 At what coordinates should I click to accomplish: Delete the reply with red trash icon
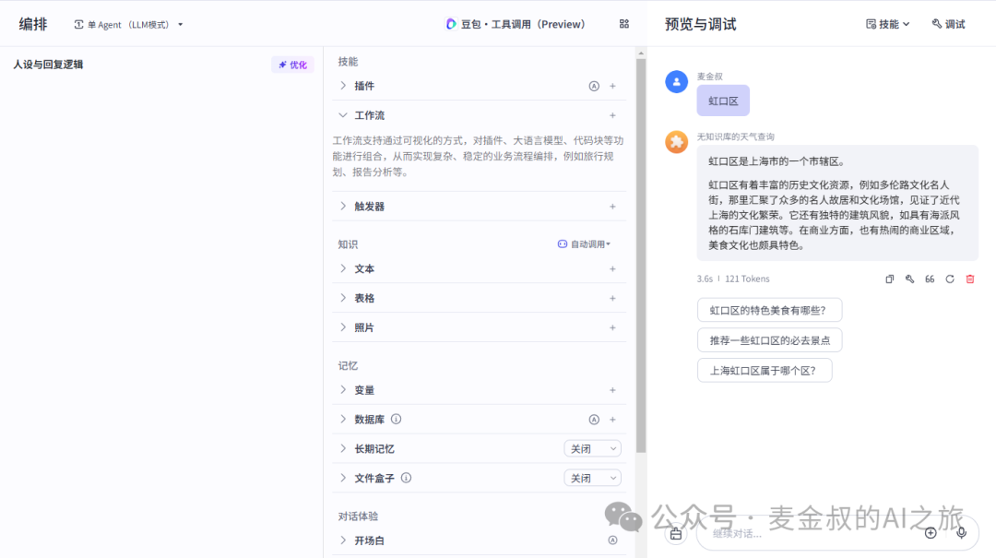point(970,279)
